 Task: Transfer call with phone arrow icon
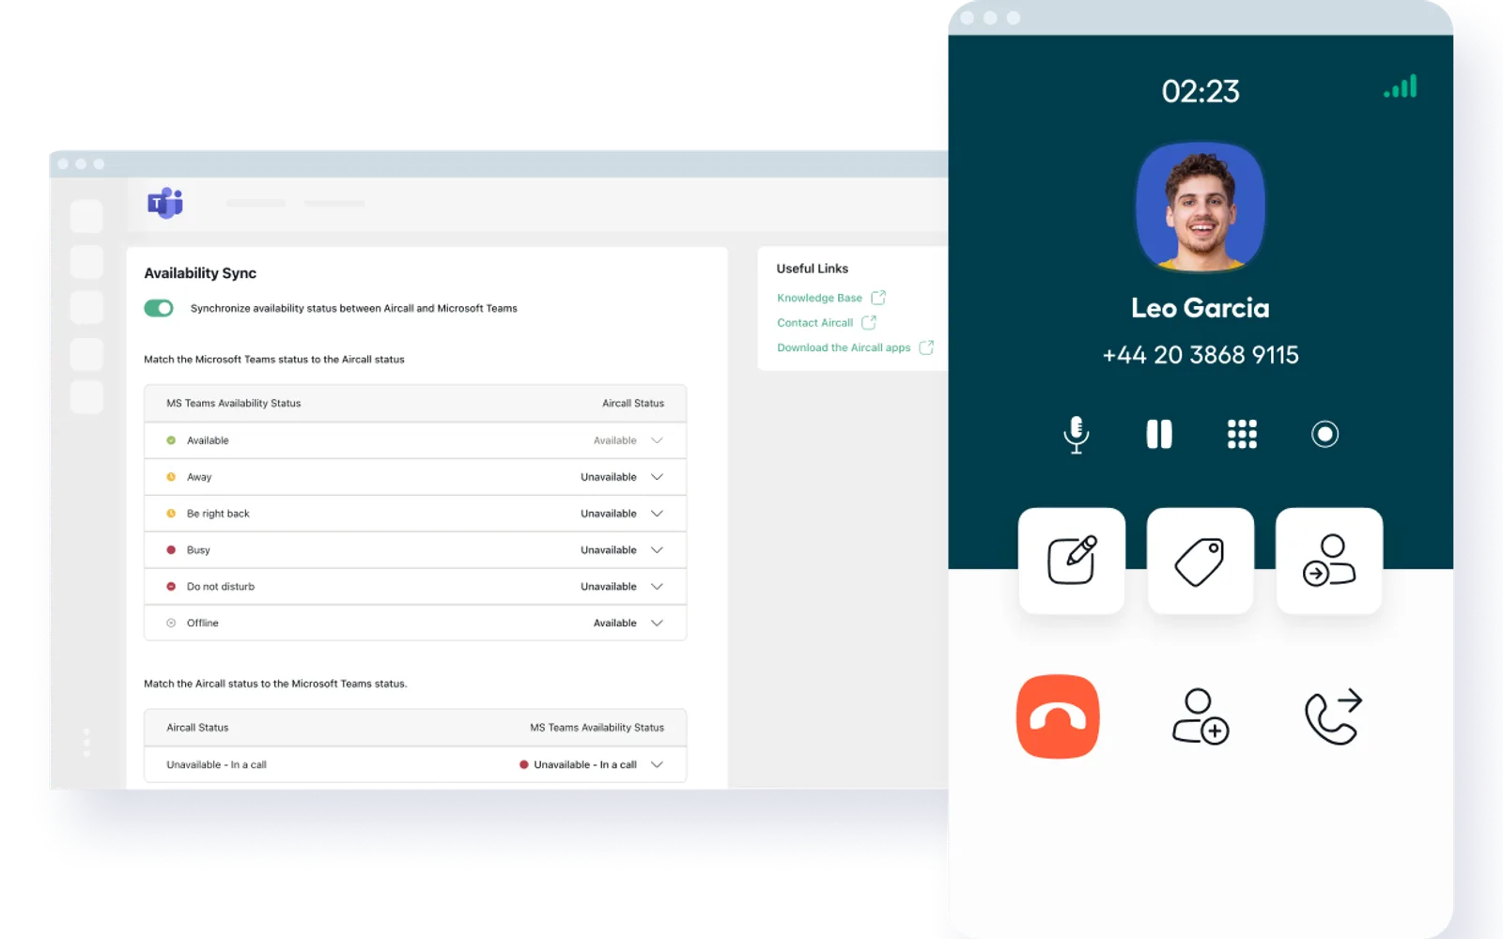point(1333,716)
